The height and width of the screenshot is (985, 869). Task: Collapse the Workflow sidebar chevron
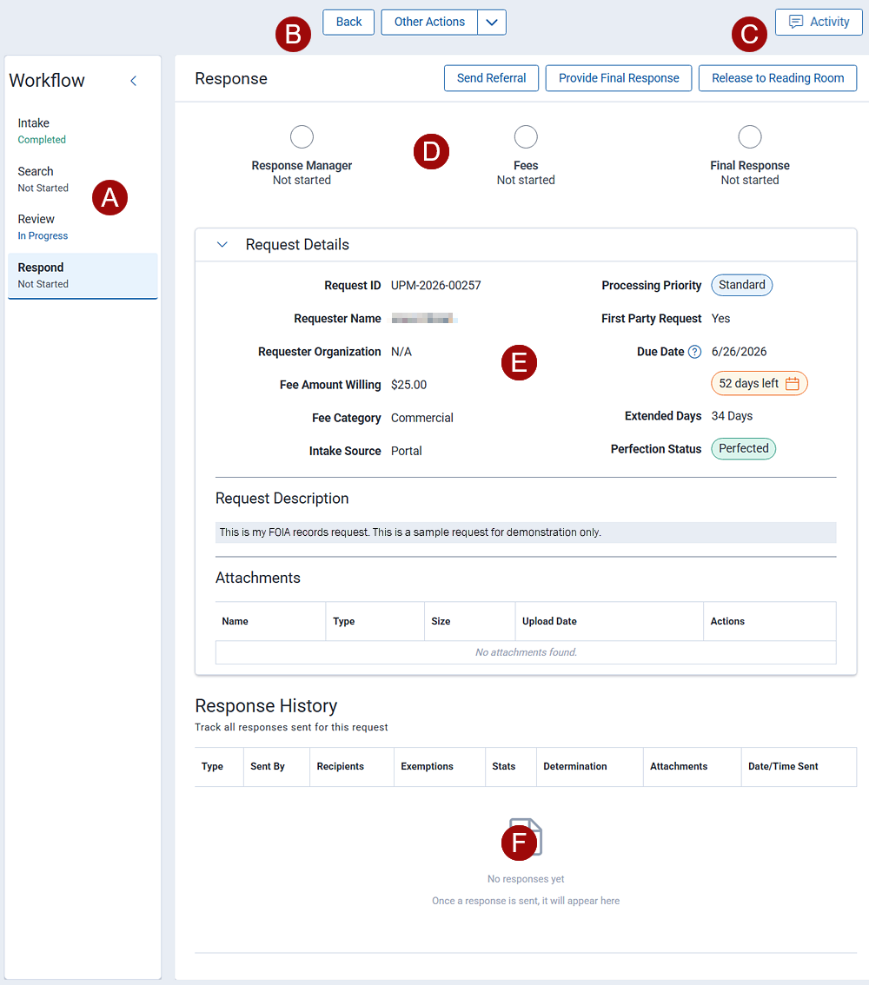pyautogui.click(x=133, y=81)
